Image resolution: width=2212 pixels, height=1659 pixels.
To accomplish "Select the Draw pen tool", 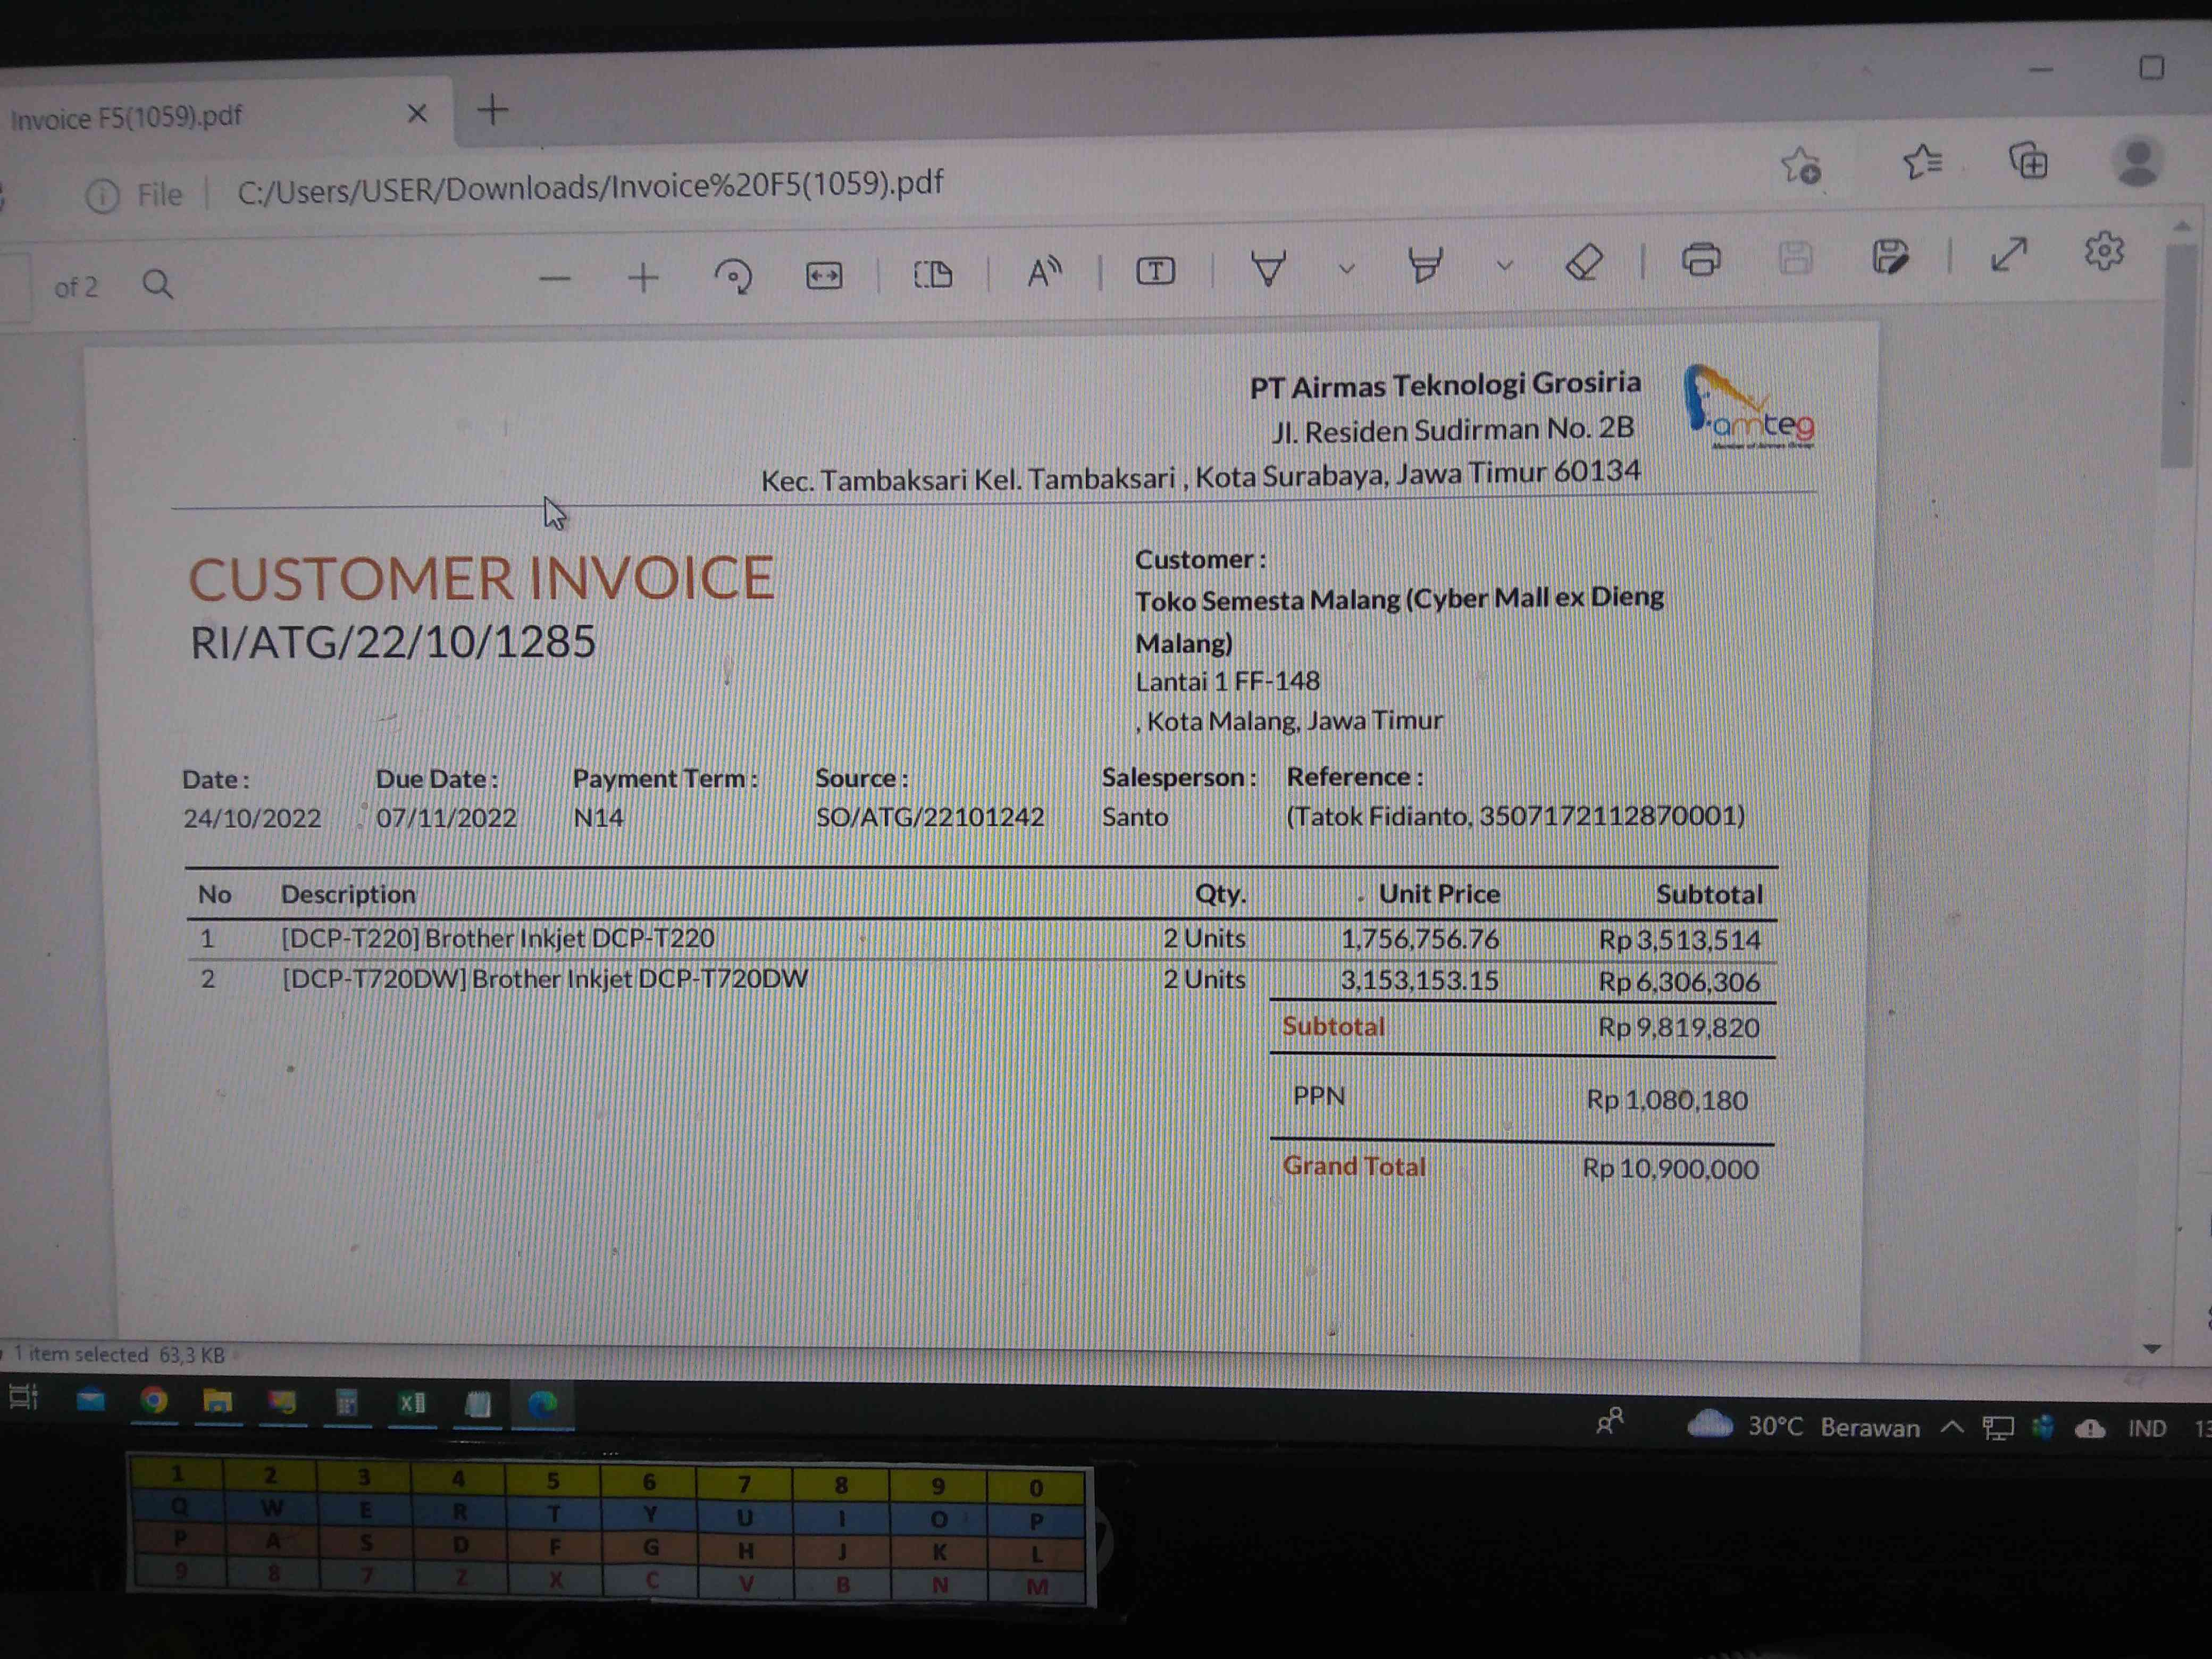I will click(1268, 268).
